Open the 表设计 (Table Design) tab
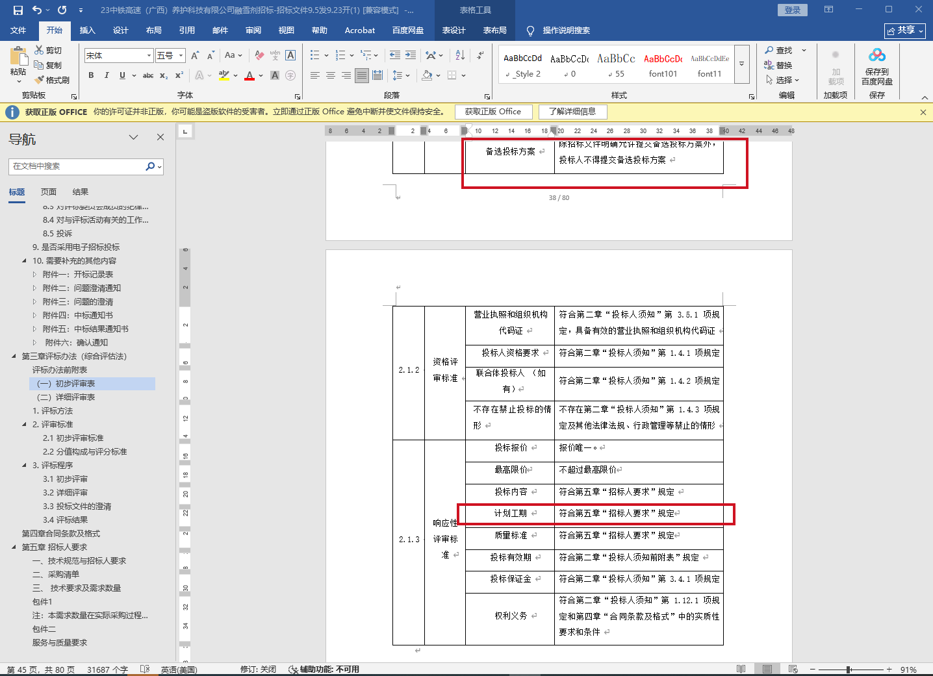Viewport: 933px width, 676px height. pyautogui.click(x=454, y=31)
